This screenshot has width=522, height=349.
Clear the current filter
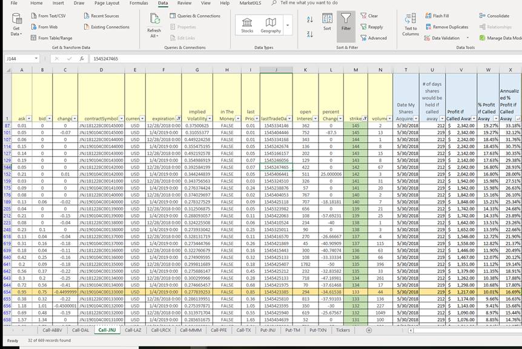tap(369, 16)
